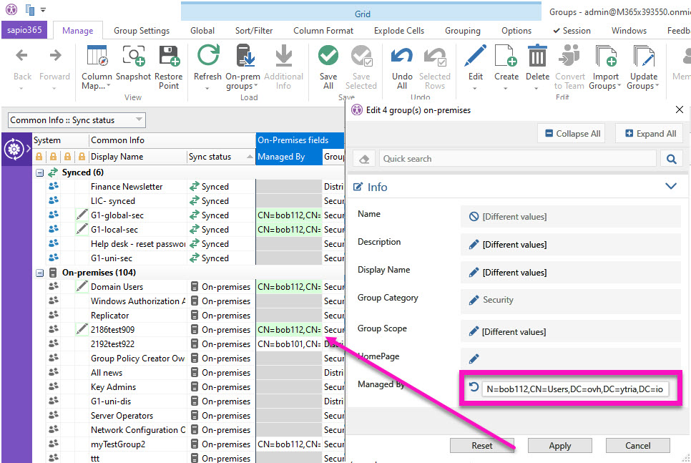Revert the Managed By field value
This screenshot has width=691, height=463.
[474, 389]
